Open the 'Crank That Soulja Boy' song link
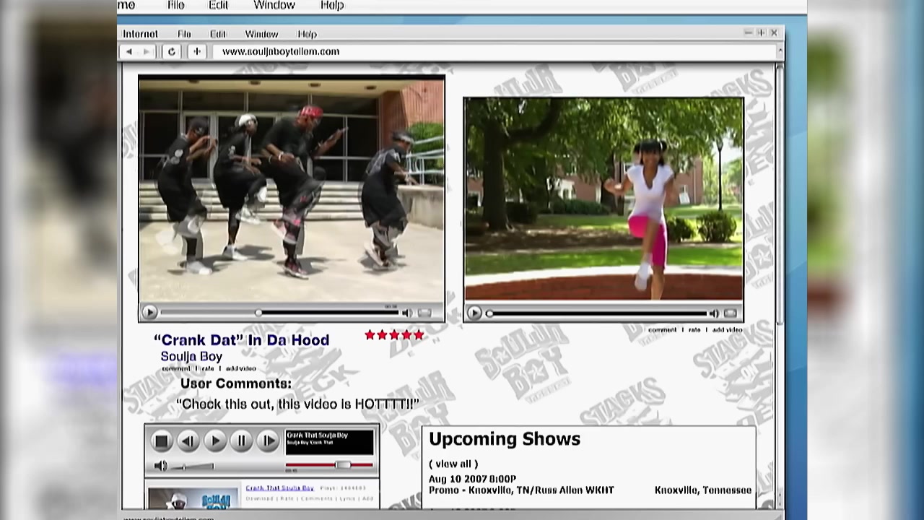Screen dimensions: 924x520 (279, 488)
